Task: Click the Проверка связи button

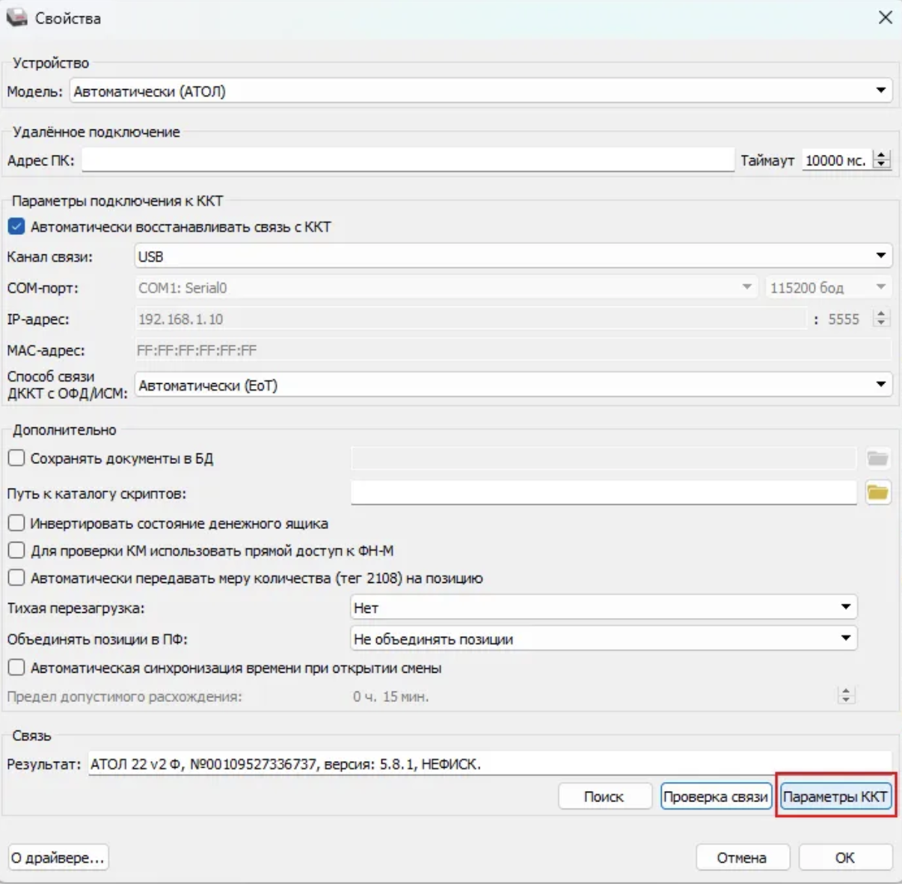Action: click(716, 797)
